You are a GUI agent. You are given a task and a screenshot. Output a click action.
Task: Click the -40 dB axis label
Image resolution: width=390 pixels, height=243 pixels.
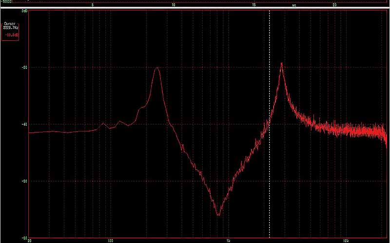click(x=24, y=124)
